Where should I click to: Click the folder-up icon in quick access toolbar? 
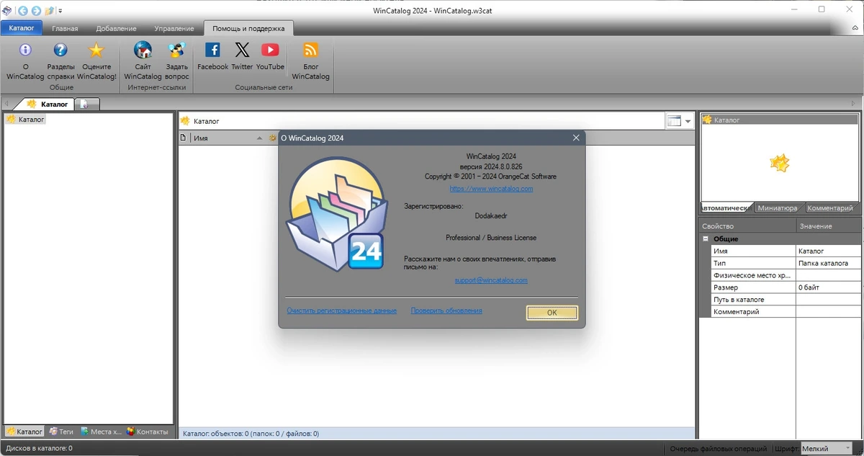49,10
